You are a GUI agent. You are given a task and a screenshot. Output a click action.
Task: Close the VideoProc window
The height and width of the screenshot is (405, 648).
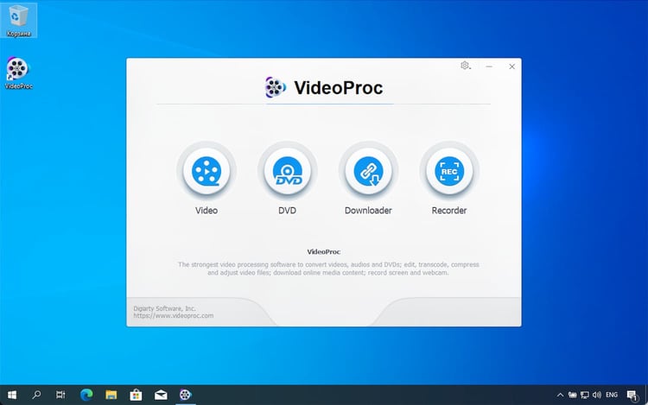coord(511,66)
